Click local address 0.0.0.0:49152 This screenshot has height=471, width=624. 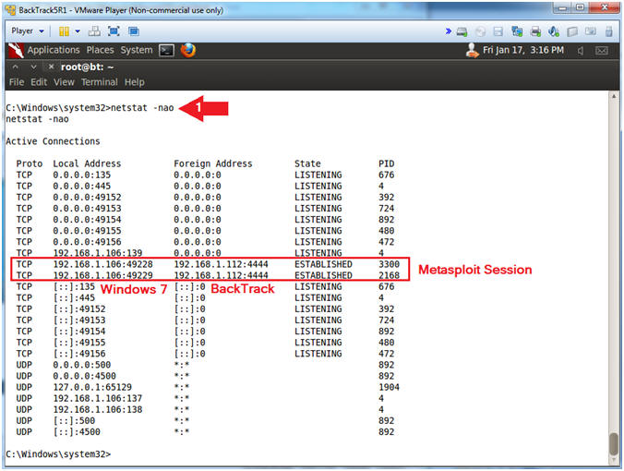(x=87, y=197)
